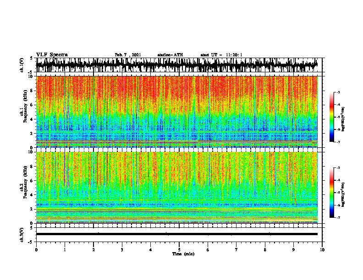Click tick label "5" on the Time axis

pos(179,250)
